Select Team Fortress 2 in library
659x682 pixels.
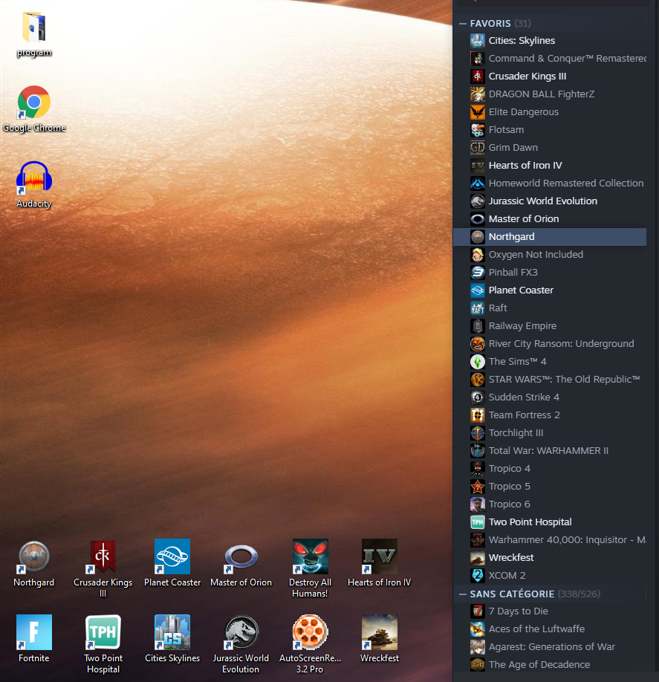pos(524,415)
